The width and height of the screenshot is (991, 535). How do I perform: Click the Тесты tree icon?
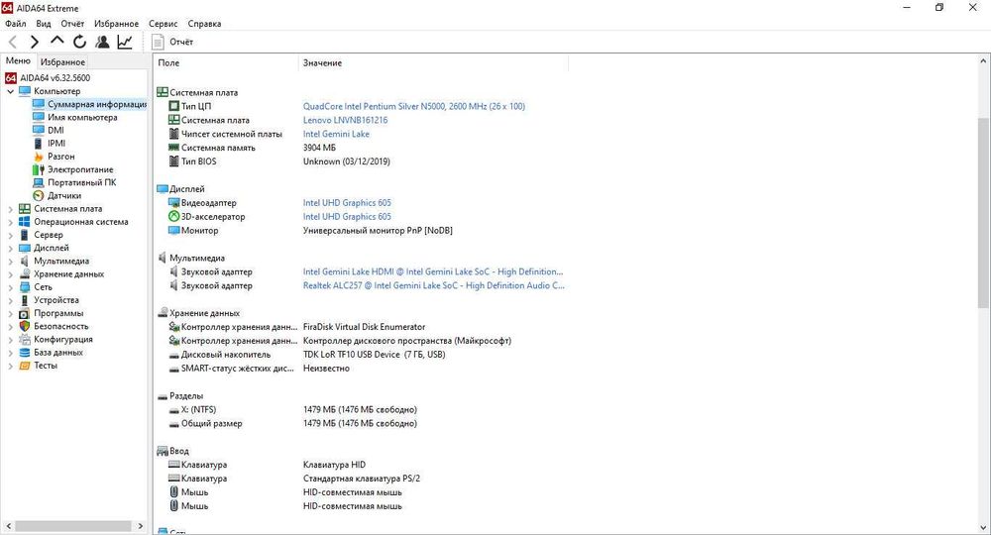point(25,366)
